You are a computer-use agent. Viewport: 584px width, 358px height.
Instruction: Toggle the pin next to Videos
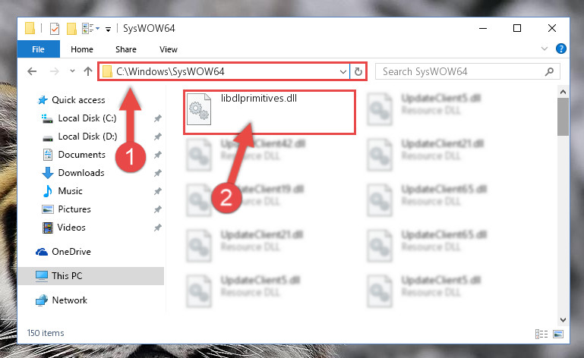(157, 228)
